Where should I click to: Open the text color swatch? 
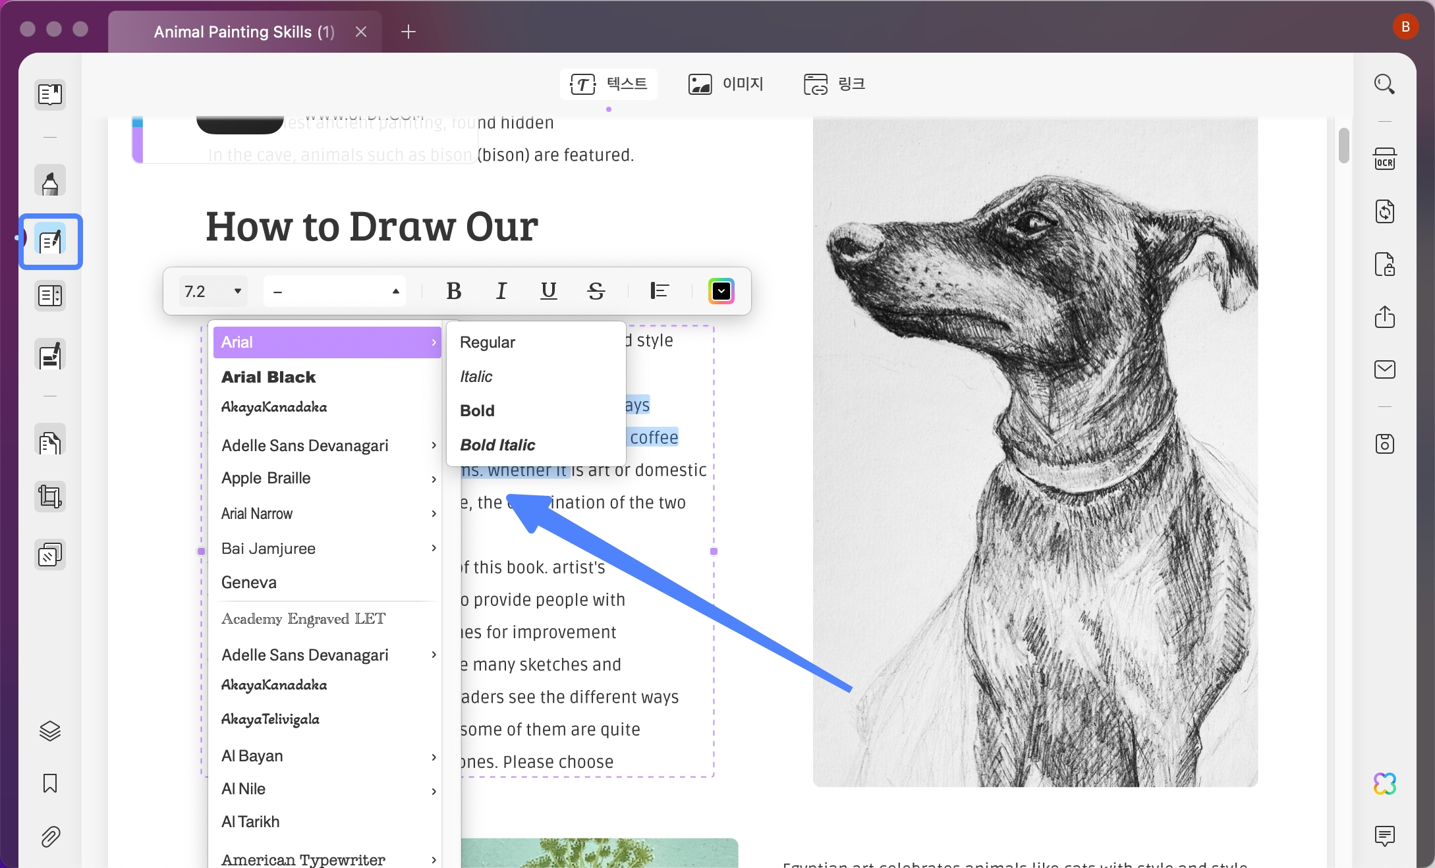(x=721, y=291)
